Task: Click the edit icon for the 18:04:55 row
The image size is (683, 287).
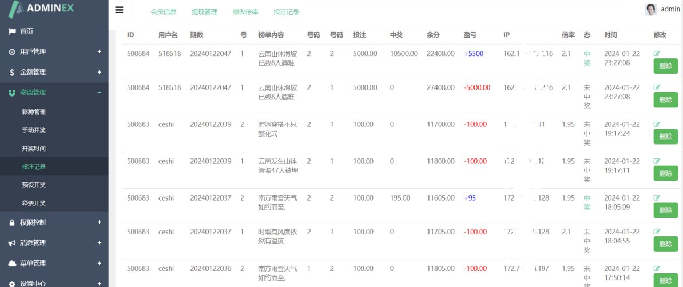Action: tap(656, 232)
